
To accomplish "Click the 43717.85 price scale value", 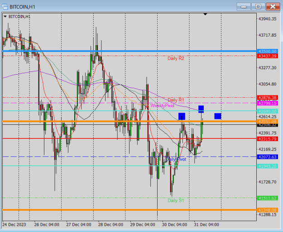I will [268, 35].
